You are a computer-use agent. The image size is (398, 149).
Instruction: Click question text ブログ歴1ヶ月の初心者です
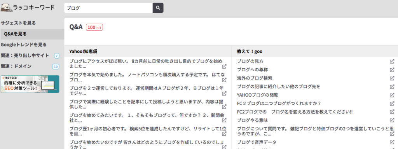[148, 131]
